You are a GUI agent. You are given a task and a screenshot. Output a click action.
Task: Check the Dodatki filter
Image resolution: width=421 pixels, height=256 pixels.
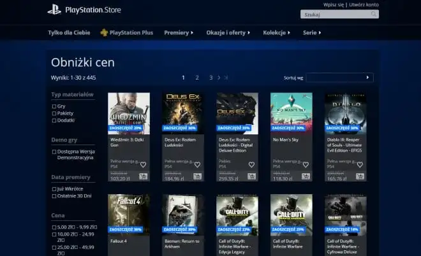click(54, 120)
